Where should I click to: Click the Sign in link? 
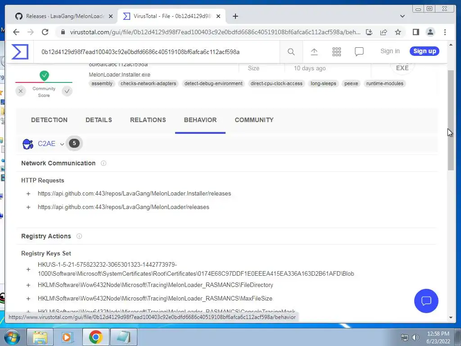pos(390,51)
